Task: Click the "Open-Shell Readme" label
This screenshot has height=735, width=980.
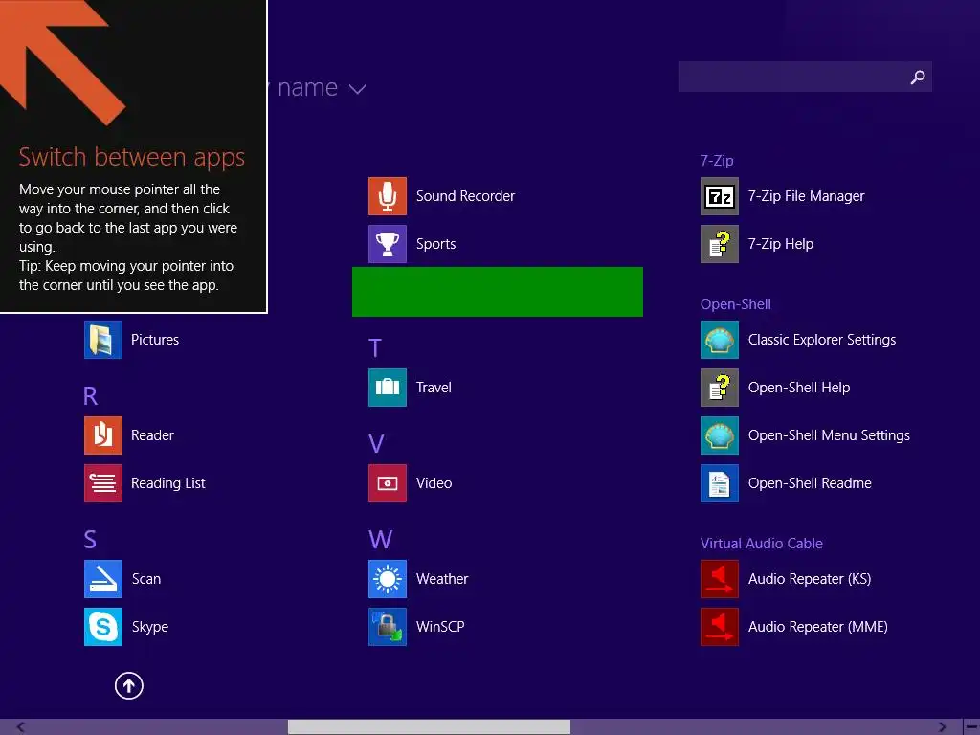Action: [x=810, y=483]
